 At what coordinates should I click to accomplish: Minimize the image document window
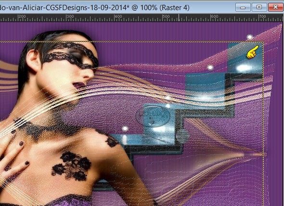243,7
